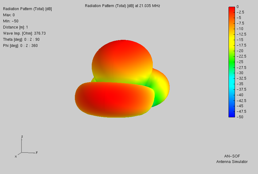Click the -10 label on the color scale
This screenshot has height=174, width=258.
tap(240, 29)
